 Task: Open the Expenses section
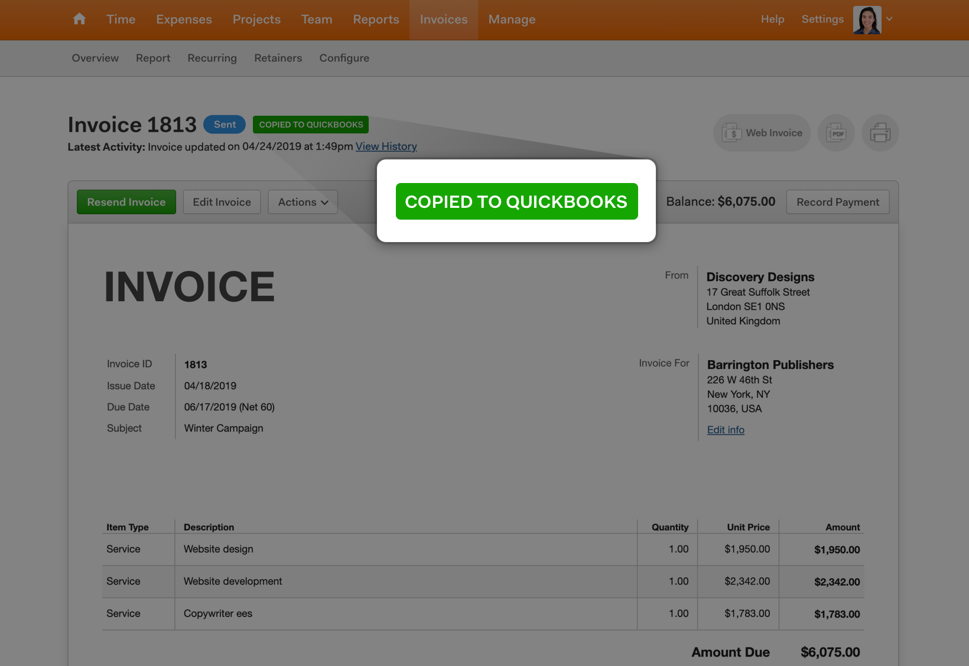[184, 19]
